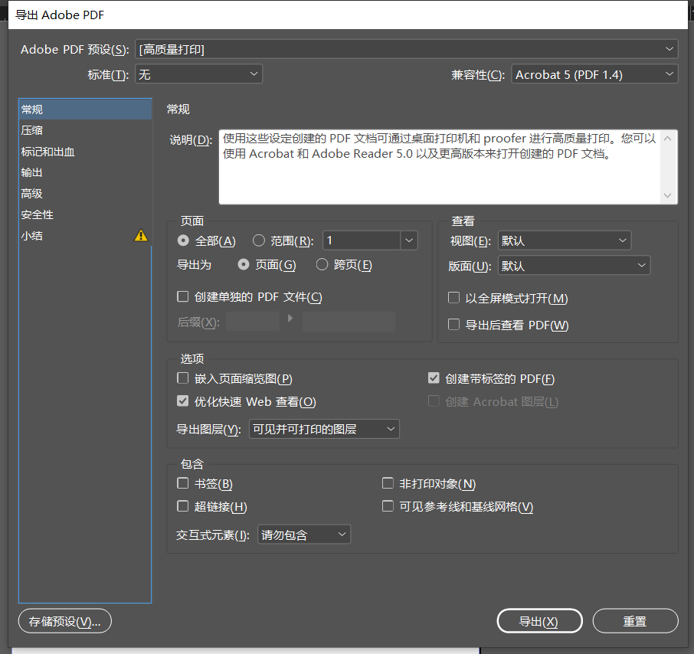Toggle 以全屏模式打开 checkbox
Screen dimensions: 694x654
453,298
